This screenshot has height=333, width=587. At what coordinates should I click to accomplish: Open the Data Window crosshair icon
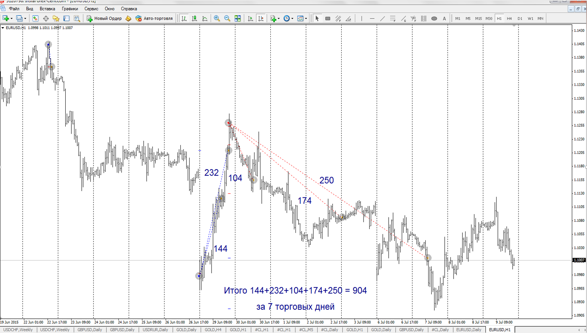coord(46,18)
